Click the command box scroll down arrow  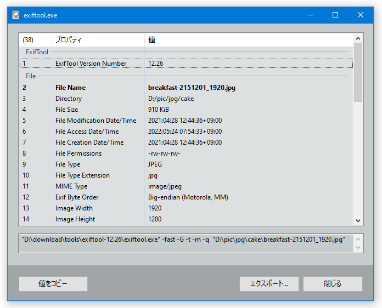(x=358, y=248)
